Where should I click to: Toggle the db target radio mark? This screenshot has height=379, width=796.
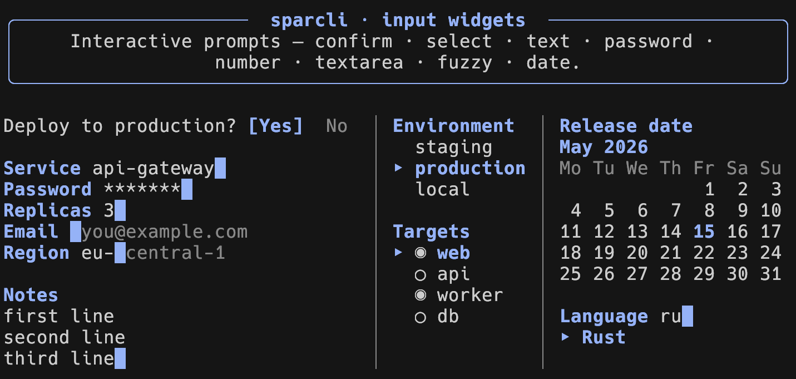(x=421, y=317)
